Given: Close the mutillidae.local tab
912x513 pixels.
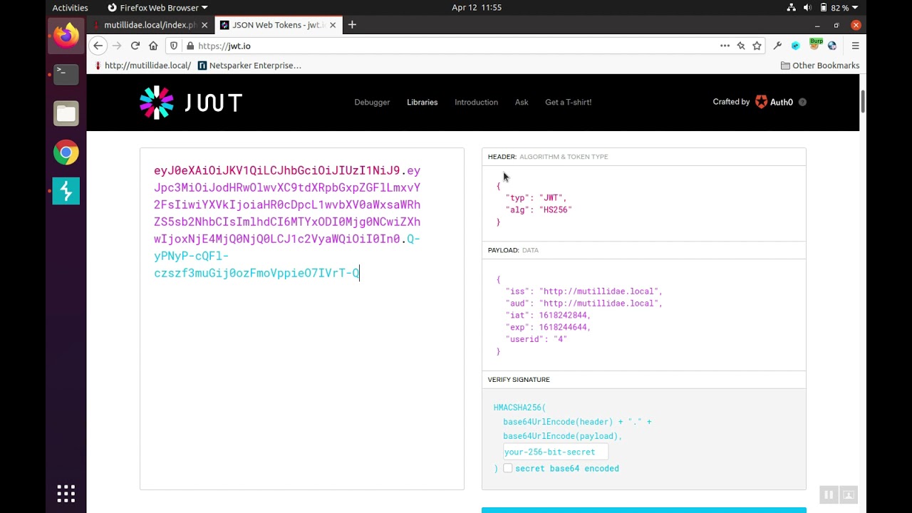Looking at the screenshot, I should tap(204, 25).
